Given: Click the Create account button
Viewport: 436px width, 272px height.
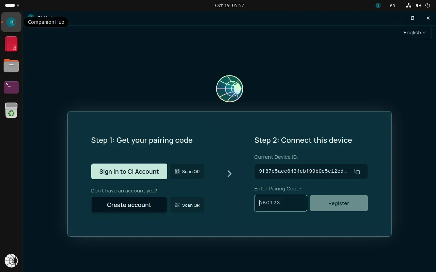Looking at the screenshot, I should pyautogui.click(x=129, y=205).
